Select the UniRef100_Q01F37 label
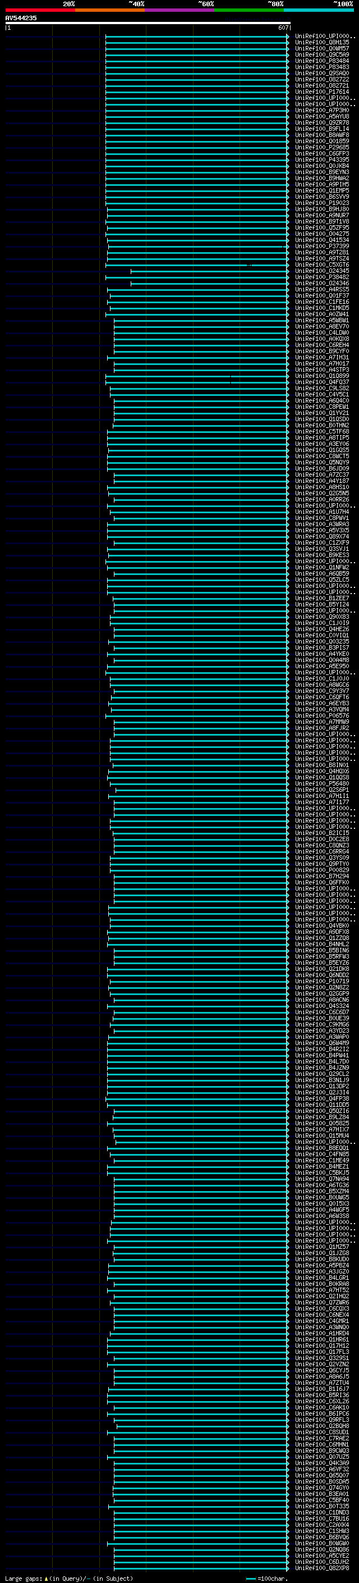 tap(322, 295)
